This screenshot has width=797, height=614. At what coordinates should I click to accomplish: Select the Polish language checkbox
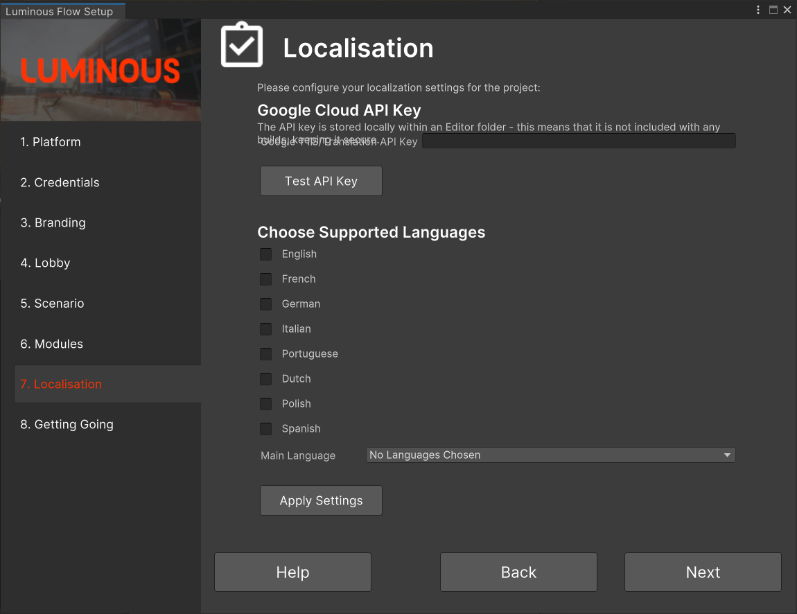(265, 404)
